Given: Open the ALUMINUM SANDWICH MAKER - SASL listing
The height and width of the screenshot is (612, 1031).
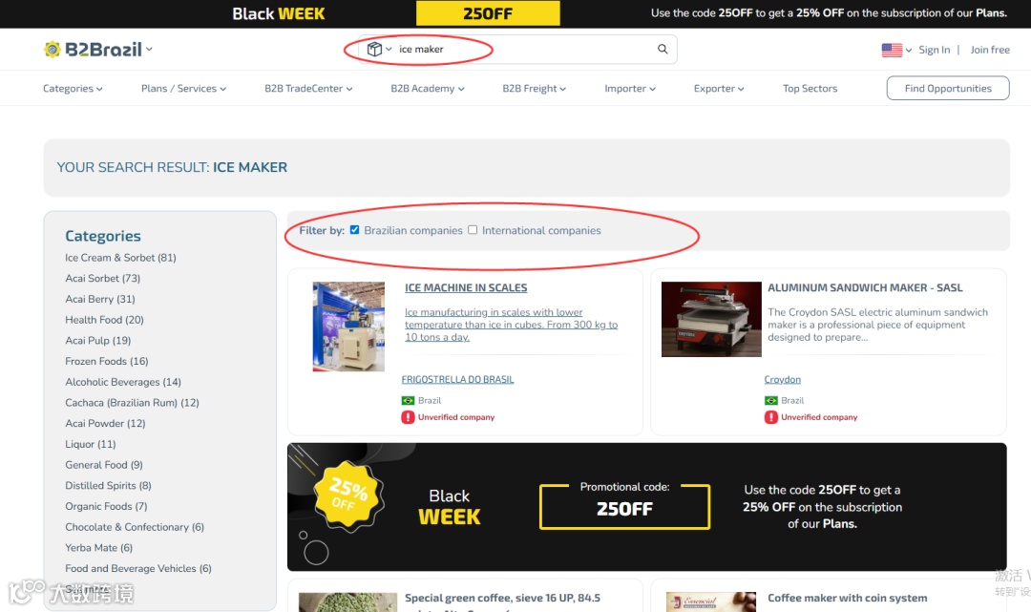Looking at the screenshot, I should 865,288.
